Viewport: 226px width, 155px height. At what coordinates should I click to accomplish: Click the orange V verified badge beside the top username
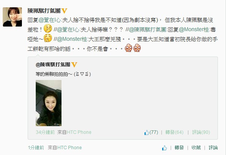(x=64, y=11)
